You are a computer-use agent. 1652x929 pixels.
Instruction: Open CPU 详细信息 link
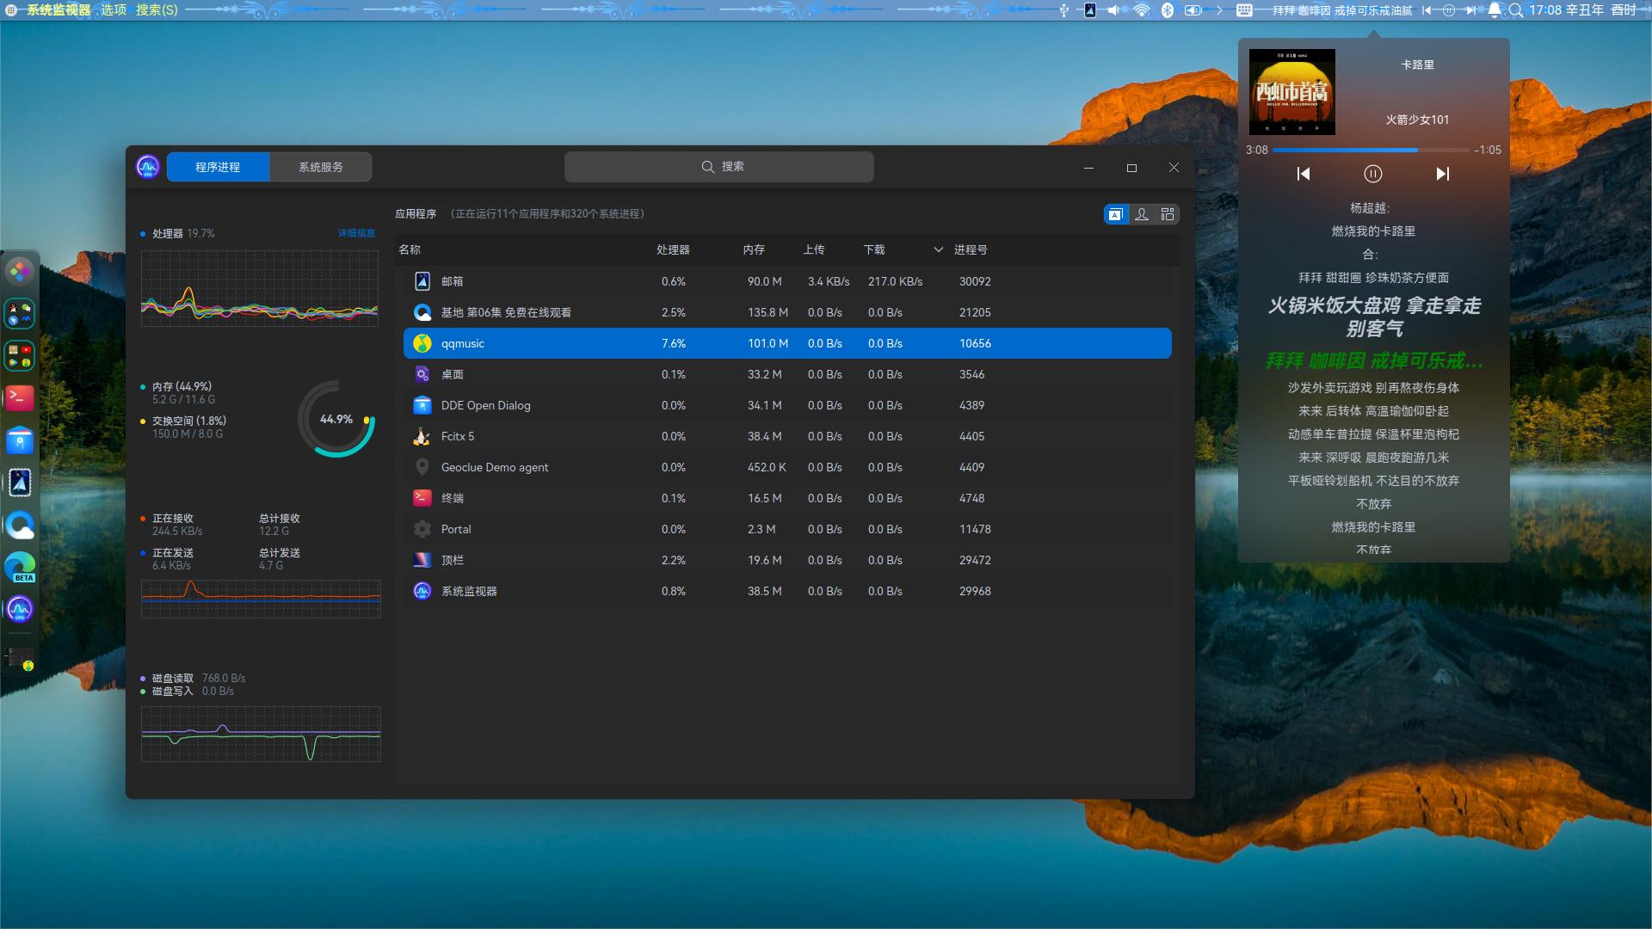click(x=356, y=233)
